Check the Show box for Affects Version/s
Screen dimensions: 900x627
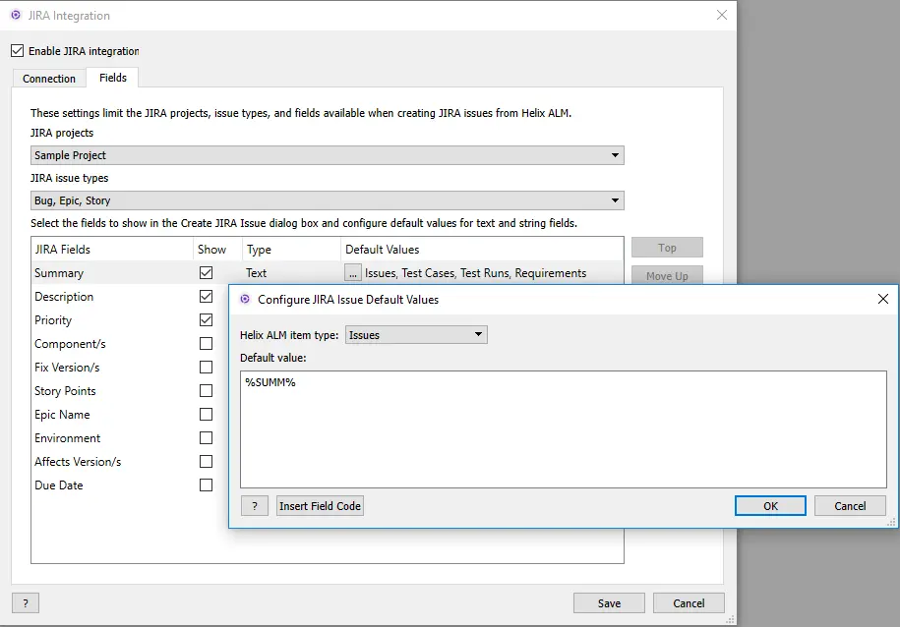pyautogui.click(x=206, y=461)
